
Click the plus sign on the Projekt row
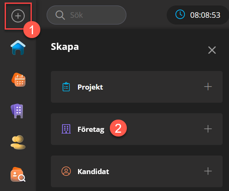click(x=208, y=87)
